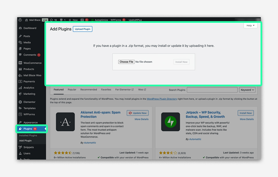Click the plus New icon
The width and height of the screenshot is (278, 177).
70,20
